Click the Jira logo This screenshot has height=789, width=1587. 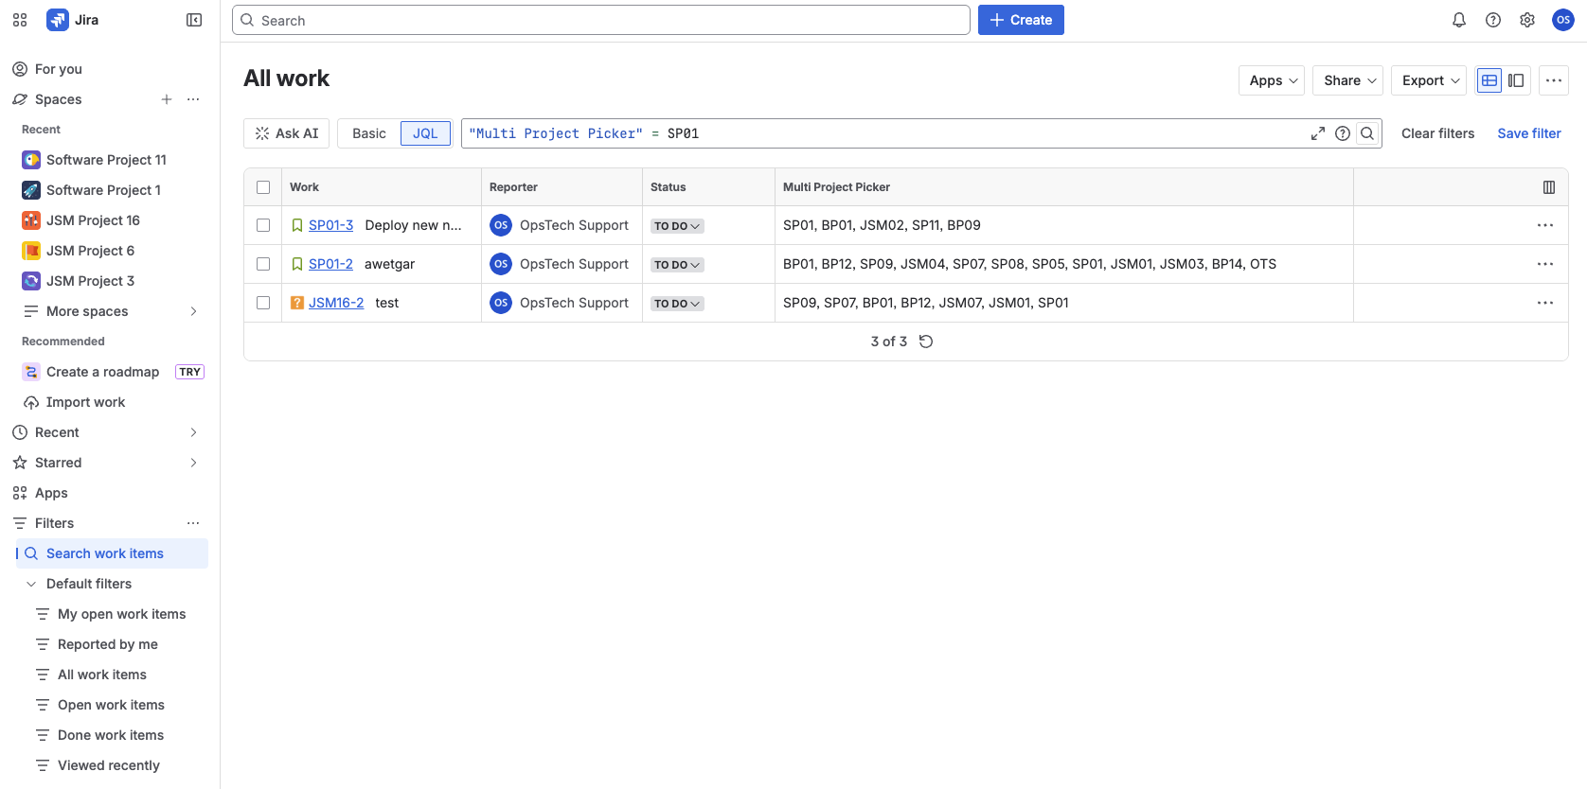coord(73,20)
